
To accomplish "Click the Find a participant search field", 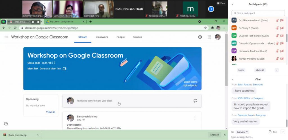I will 258,13.
